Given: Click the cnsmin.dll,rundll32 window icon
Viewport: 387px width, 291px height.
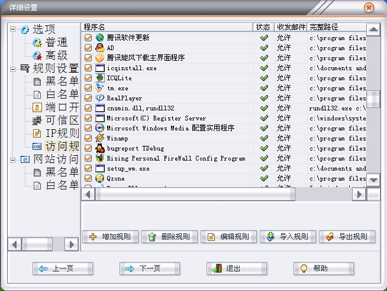Looking at the screenshot, I should (x=100, y=108).
